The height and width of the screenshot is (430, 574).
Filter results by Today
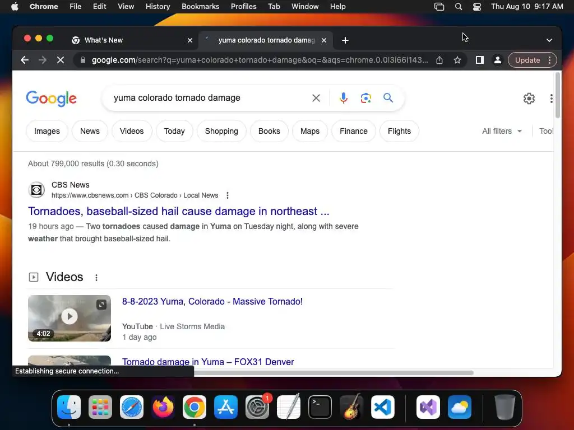pyautogui.click(x=174, y=131)
